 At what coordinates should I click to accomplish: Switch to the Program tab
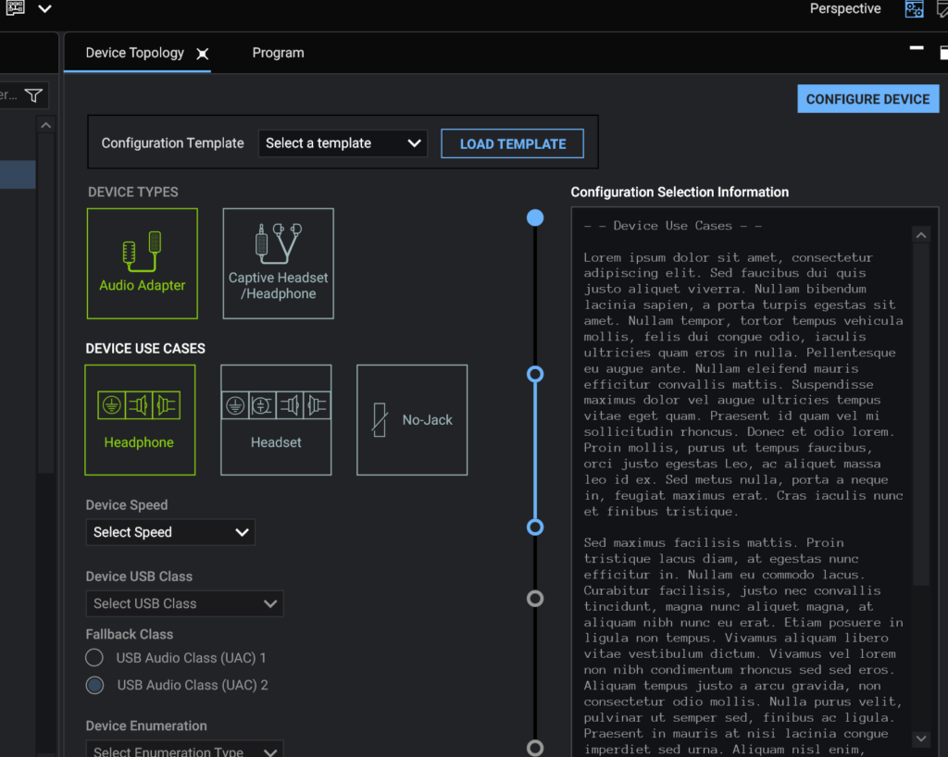278,53
